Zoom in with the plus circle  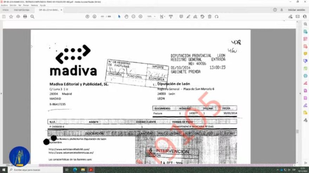(x=140, y=17)
